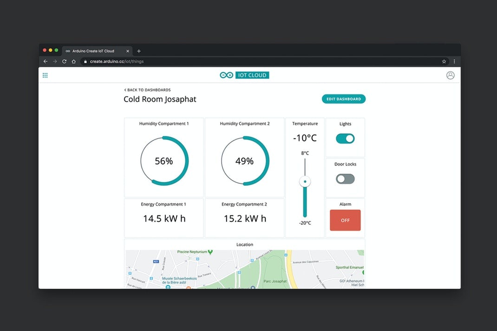Click the Energy Compartment 1 label
This screenshot has width=497, height=331.
click(163, 204)
